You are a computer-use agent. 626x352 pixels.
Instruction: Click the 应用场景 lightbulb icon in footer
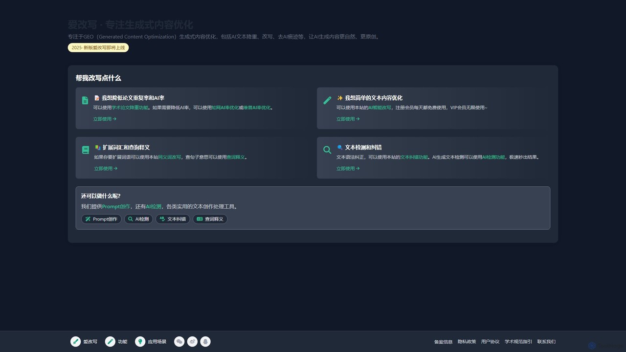point(140,341)
